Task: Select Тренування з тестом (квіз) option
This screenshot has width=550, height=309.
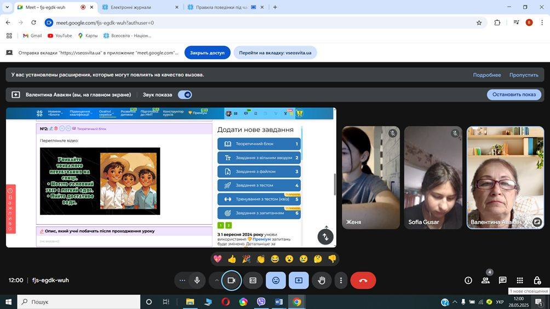Action: (x=259, y=199)
